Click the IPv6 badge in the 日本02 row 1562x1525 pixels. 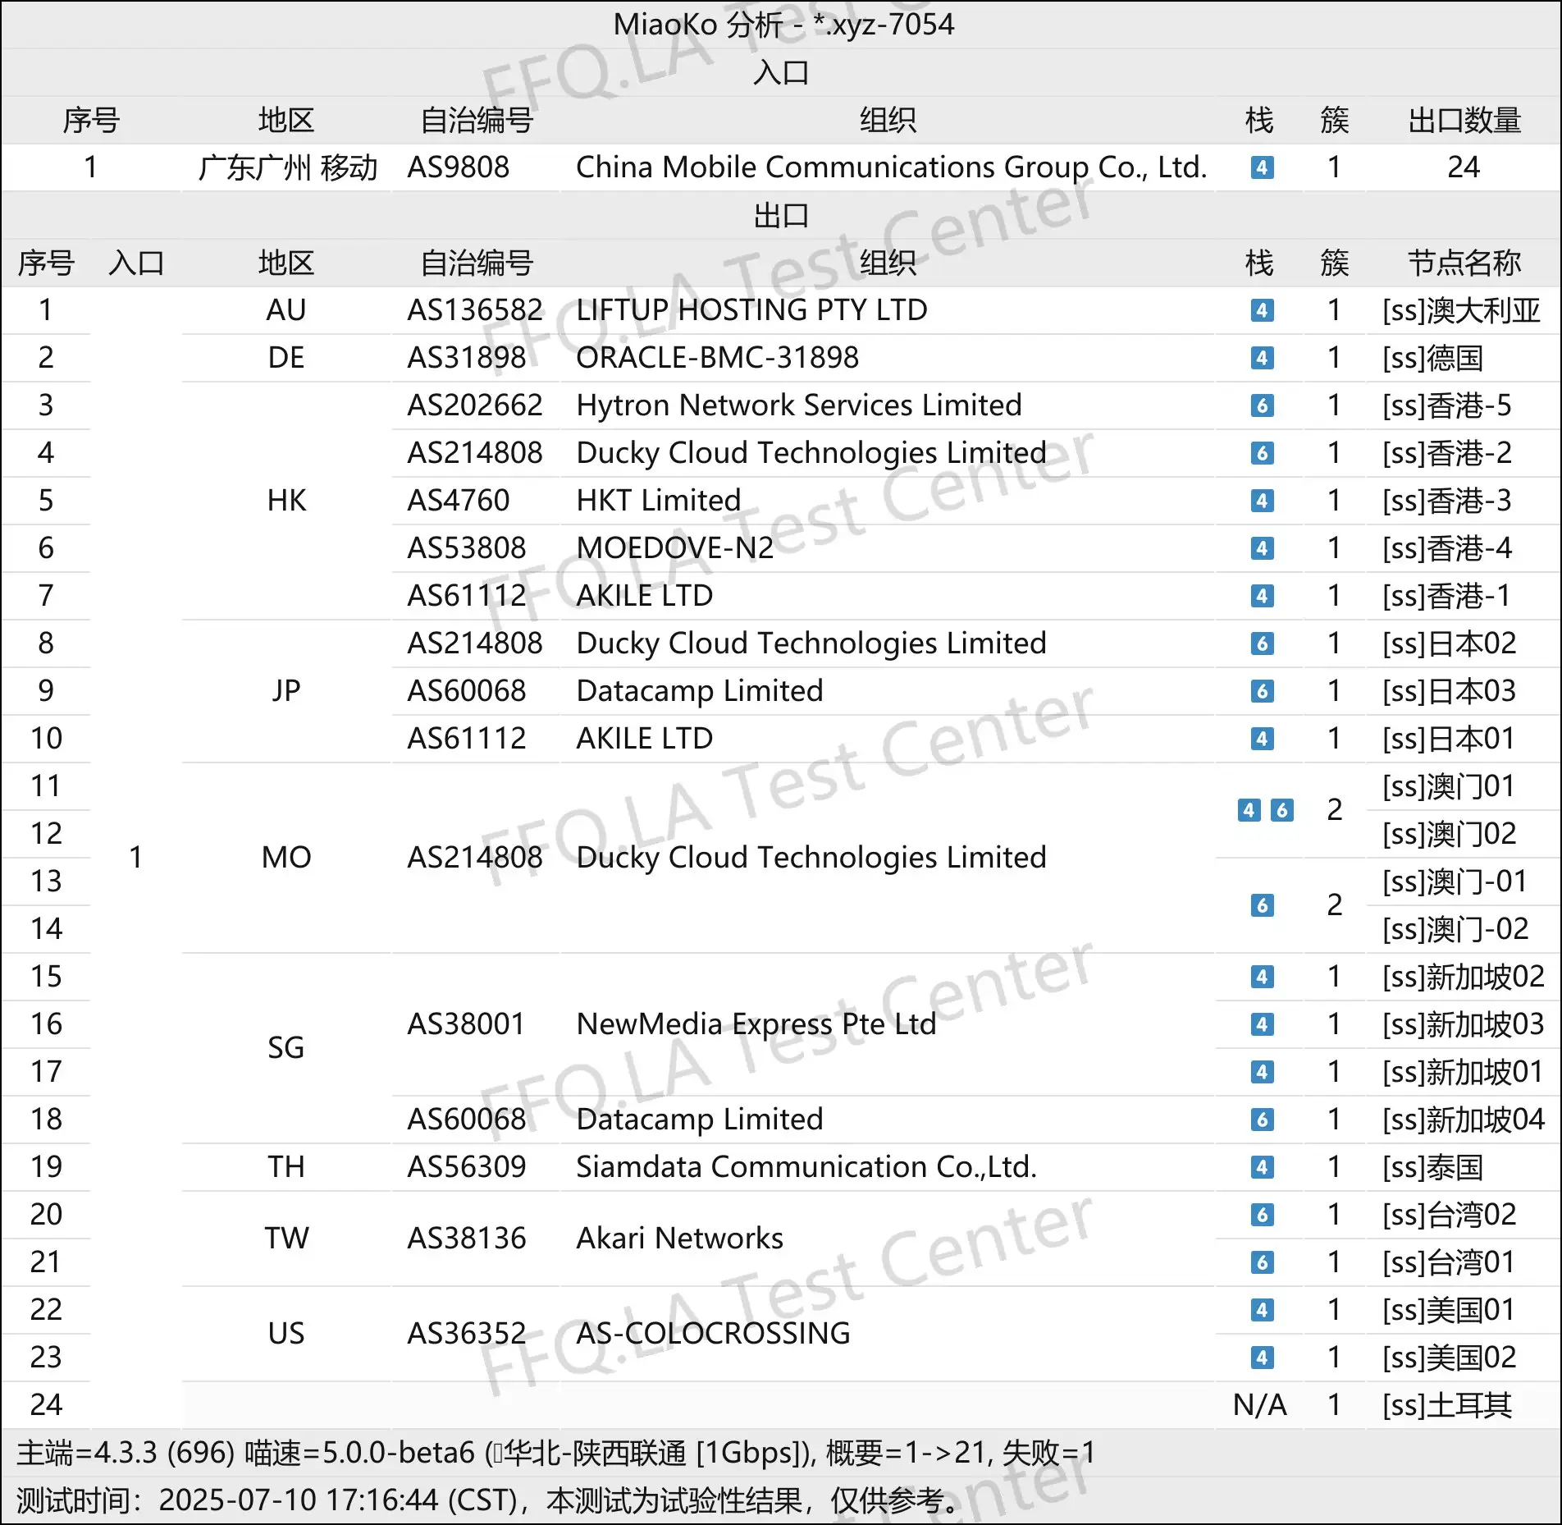click(x=1262, y=643)
